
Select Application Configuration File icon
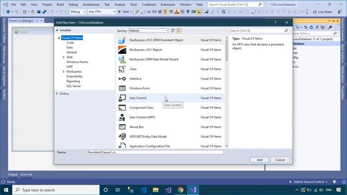(x=122, y=146)
